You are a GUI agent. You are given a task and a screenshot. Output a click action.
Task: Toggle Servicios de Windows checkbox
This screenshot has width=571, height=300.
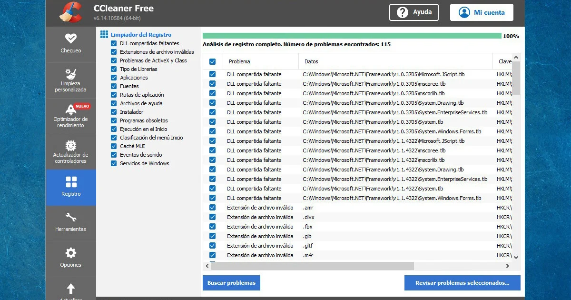(114, 163)
